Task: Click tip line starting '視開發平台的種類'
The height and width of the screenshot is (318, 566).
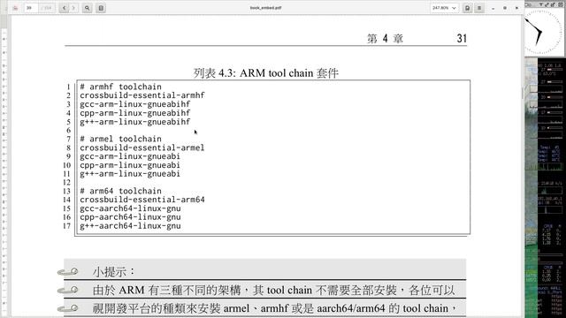Action: pyautogui.click(x=274, y=308)
